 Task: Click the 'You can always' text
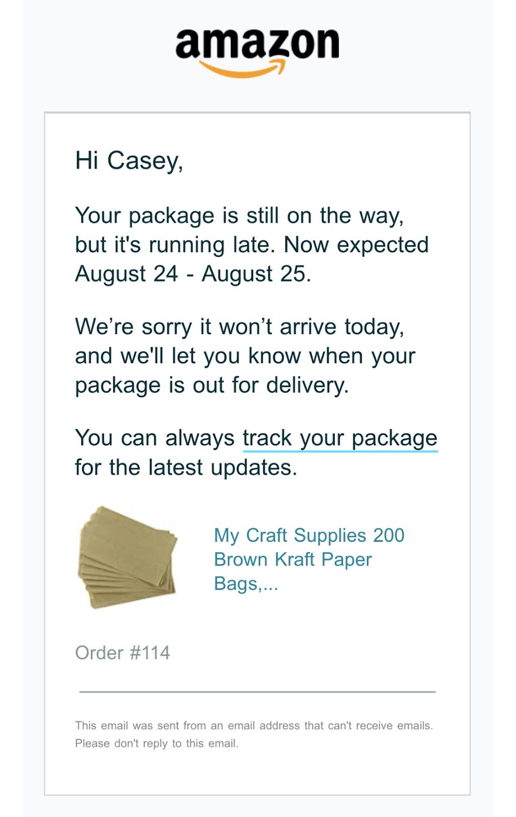coord(155,438)
